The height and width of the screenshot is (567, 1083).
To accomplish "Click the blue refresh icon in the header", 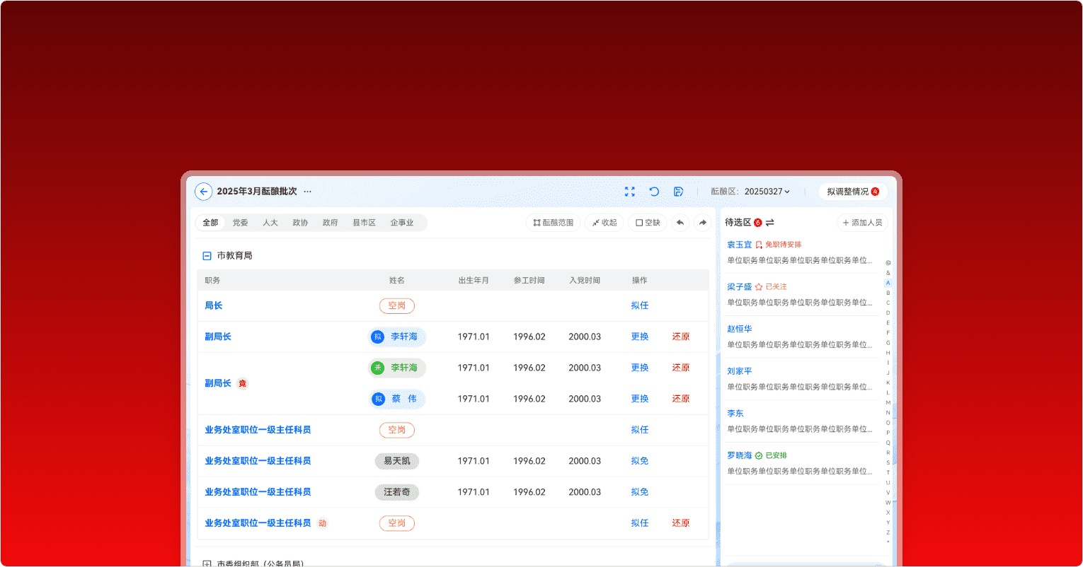I will tap(654, 192).
